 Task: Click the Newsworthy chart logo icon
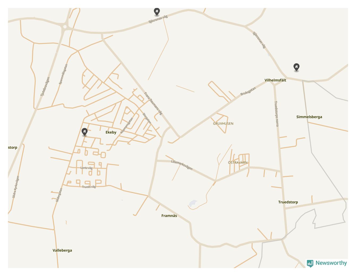coord(310,263)
